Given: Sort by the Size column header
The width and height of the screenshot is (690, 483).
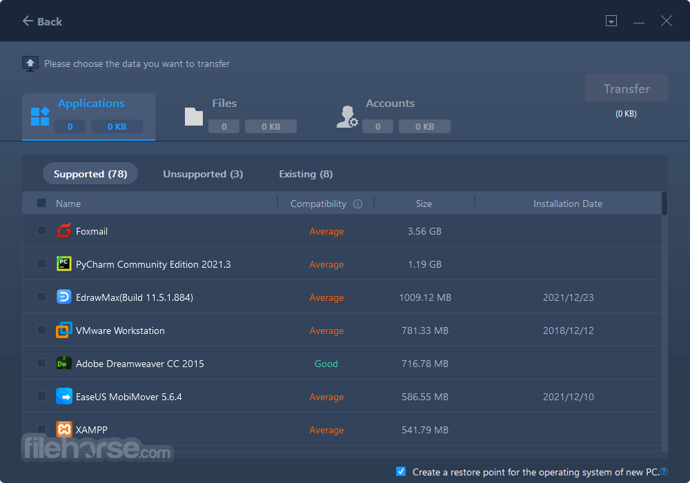Looking at the screenshot, I should (424, 204).
